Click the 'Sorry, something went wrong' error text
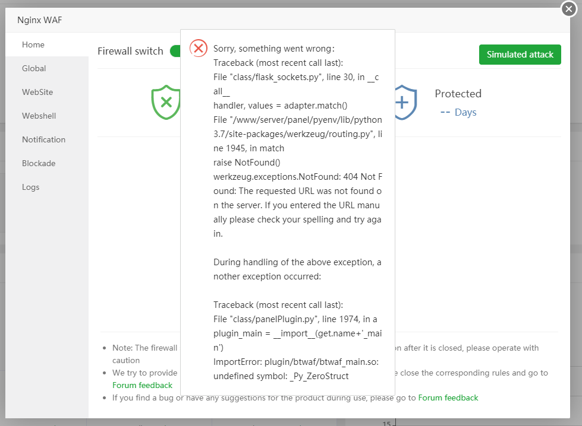 point(274,49)
